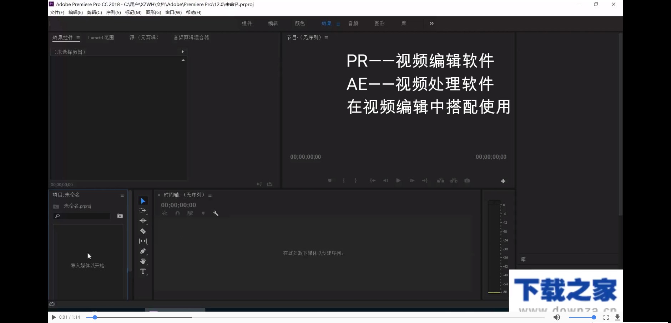Select the Type tool
This screenshot has width=671, height=323.
(x=143, y=271)
